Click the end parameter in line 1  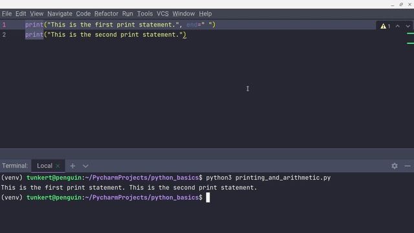coord(192,25)
